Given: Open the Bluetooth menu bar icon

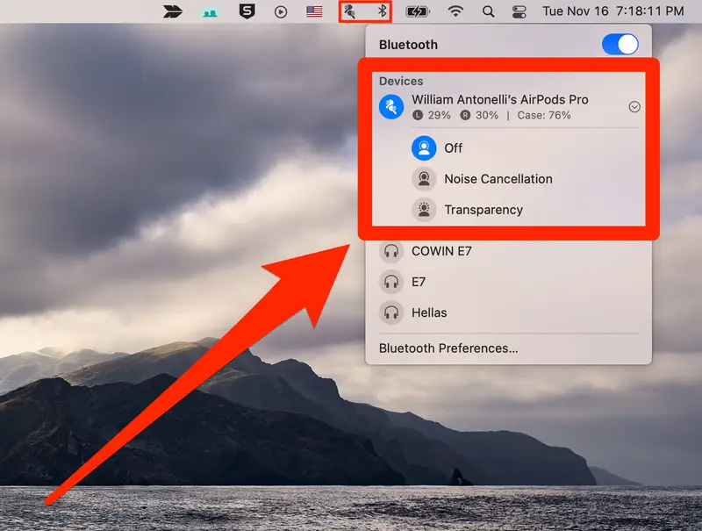Looking at the screenshot, I should 382,11.
